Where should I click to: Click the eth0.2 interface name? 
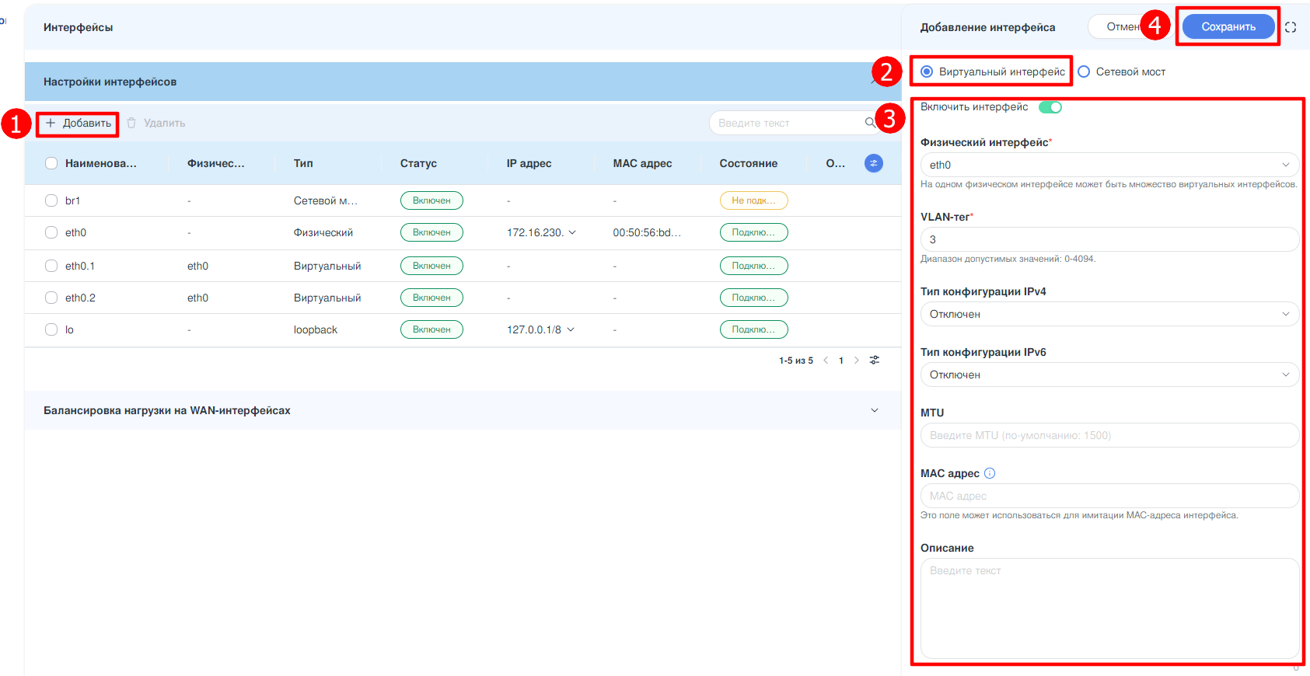80,298
